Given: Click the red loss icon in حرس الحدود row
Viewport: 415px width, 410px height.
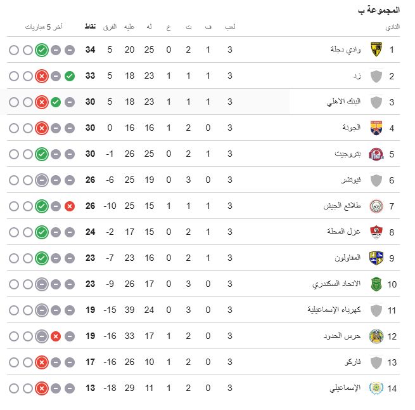Looking at the screenshot, I should coord(56,336).
